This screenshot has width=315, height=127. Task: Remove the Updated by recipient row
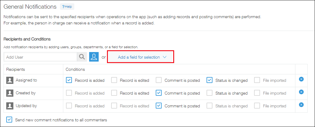(x=301, y=105)
